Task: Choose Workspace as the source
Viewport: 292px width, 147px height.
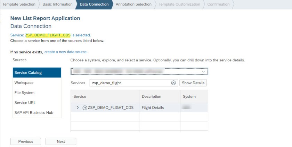Action: tap(24, 83)
